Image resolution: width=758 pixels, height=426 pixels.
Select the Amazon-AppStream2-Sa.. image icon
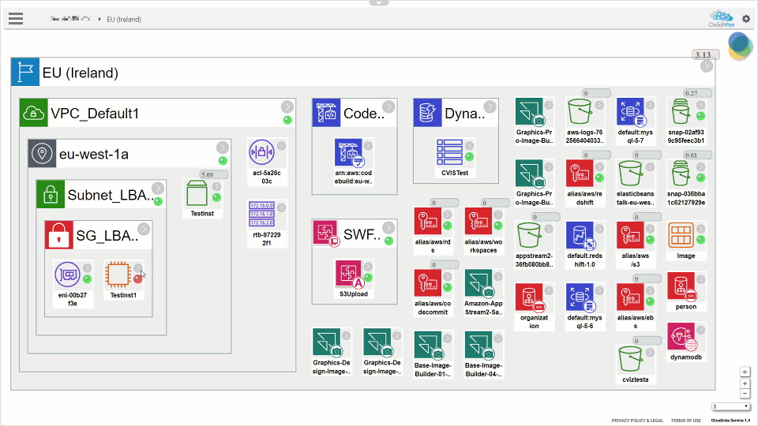coord(478,283)
